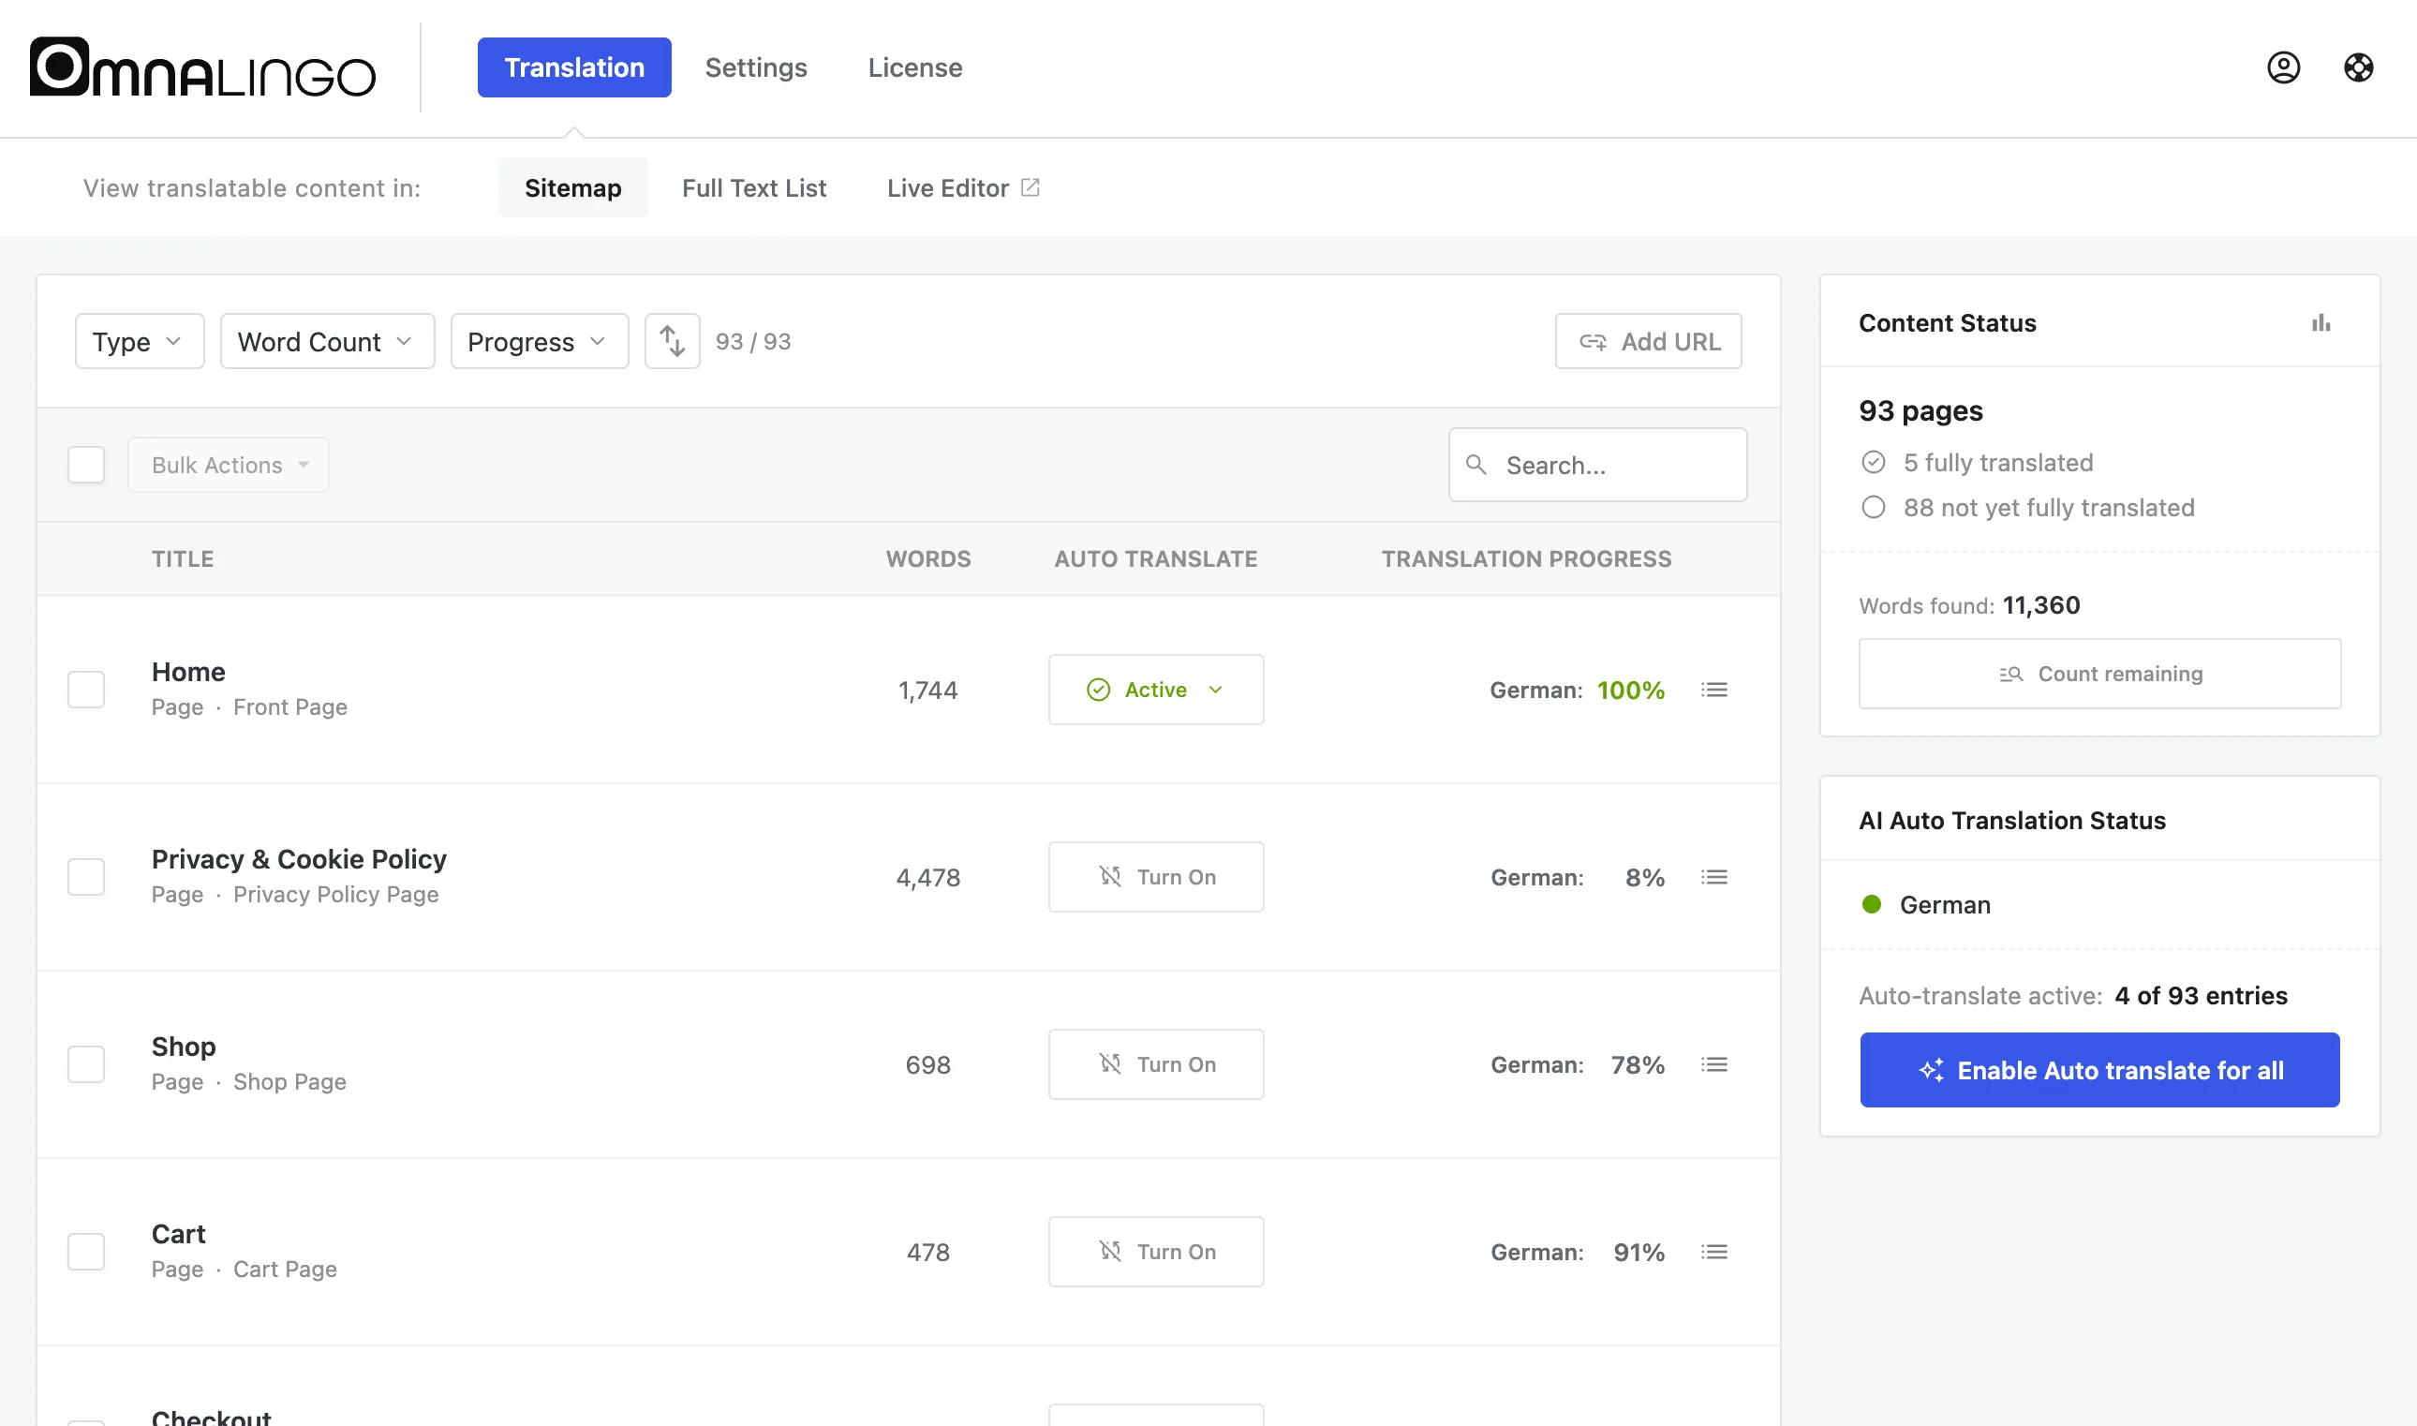Switch to Full Text List view
2417x1426 pixels.
[754, 187]
